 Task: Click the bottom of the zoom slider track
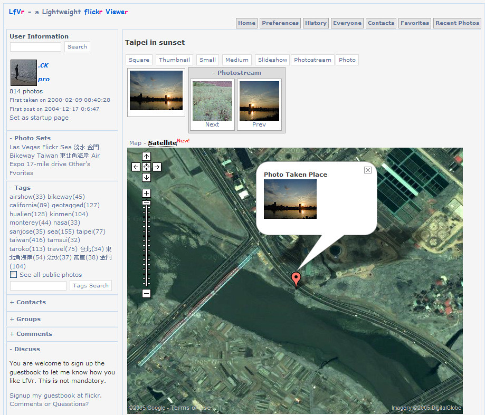coord(146,284)
